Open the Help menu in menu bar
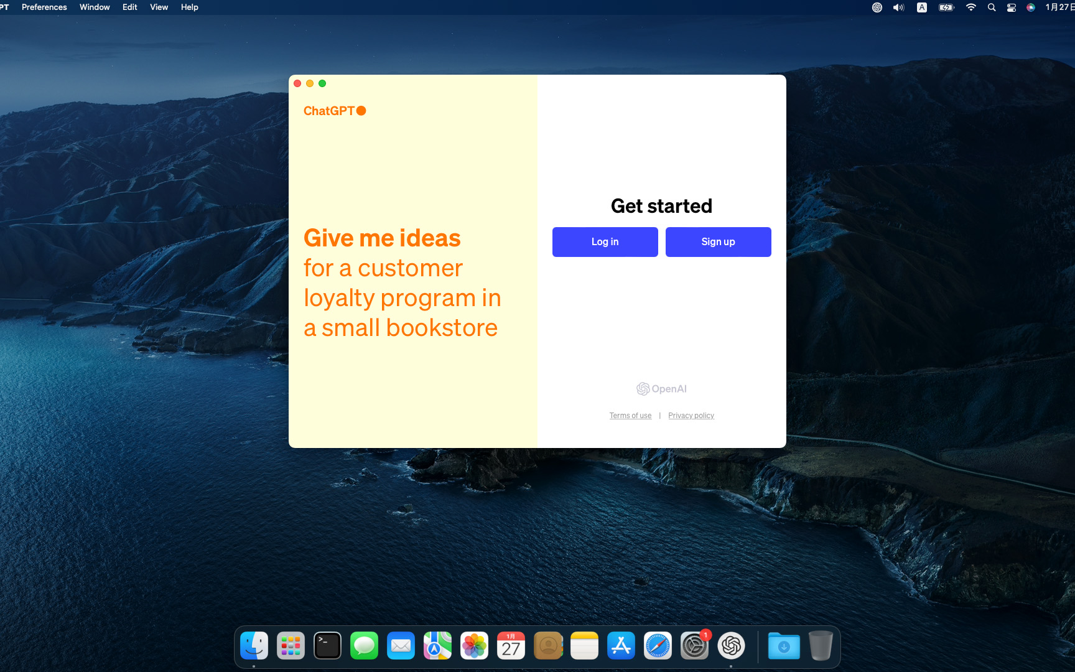 click(189, 7)
